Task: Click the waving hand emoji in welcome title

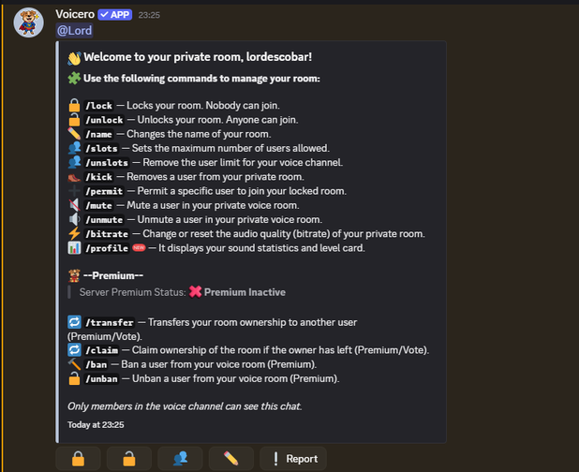Action: coord(74,57)
